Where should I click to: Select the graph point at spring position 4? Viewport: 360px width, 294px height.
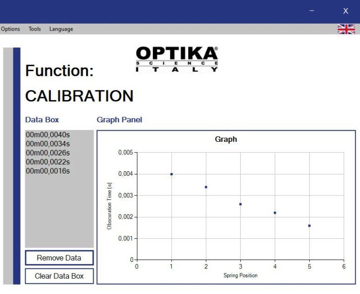[x=275, y=213]
